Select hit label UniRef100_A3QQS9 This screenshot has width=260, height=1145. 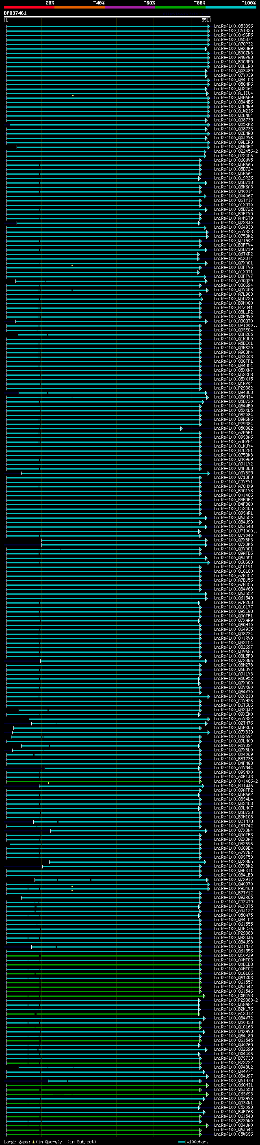[233, 281]
